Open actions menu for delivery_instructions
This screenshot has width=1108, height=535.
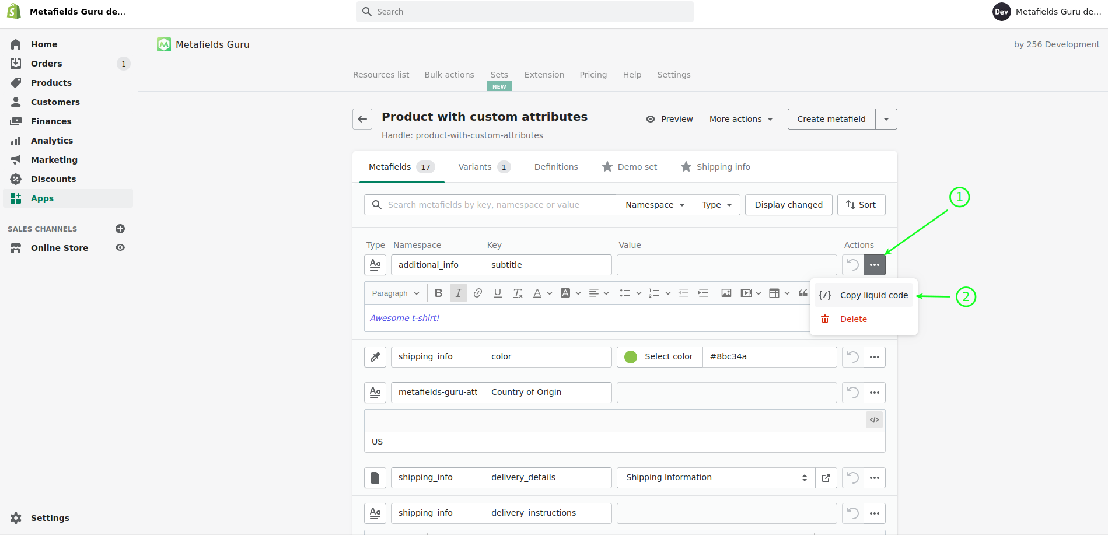tap(875, 513)
